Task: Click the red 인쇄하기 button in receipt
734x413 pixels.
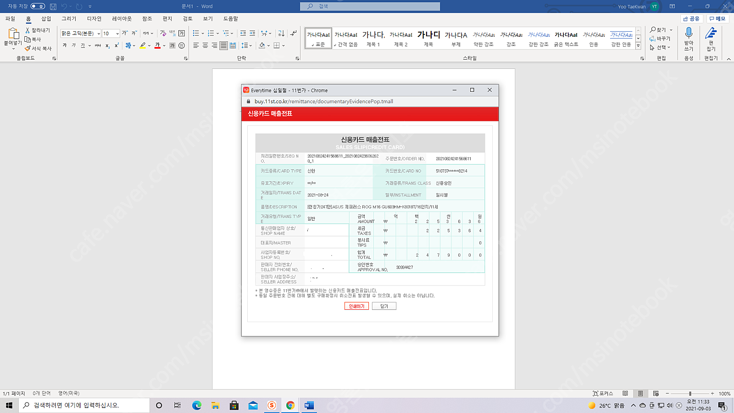Action: (356, 306)
